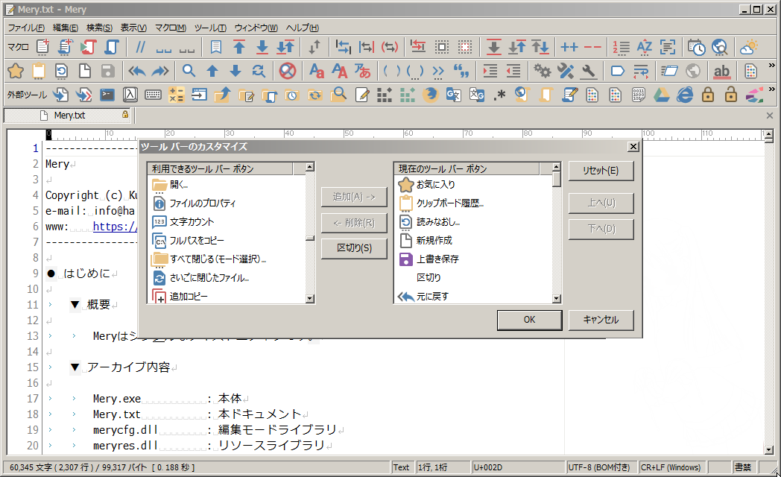Viewport: 781px width, 477px height.
Task: Click the Internet Explorer toolbar icon
Action: 684,95
